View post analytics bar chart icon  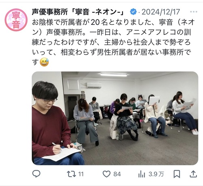[142, 174]
